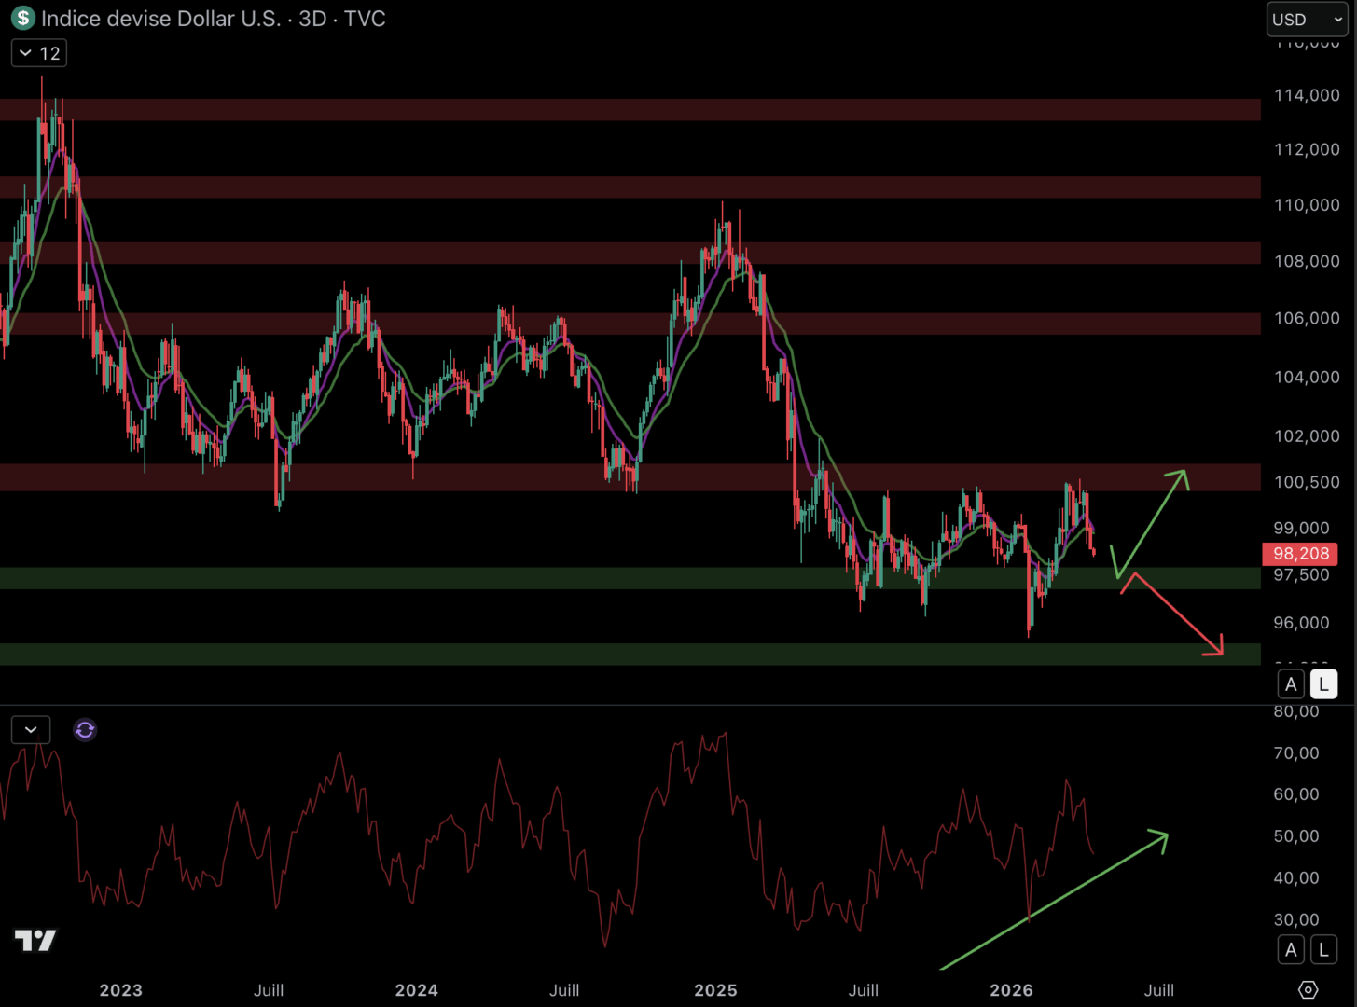The image size is (1357, 1007).
Task: Click the Indice devise Dollar U.S. symbol title
Action: pos(160,19)
